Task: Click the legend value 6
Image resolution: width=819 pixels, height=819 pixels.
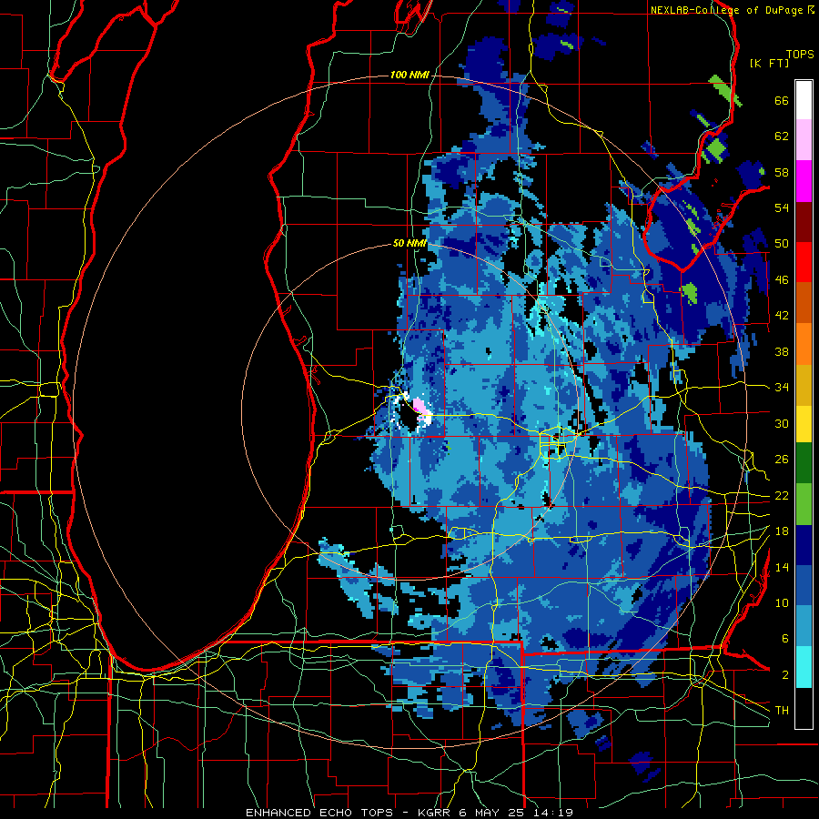Action: 784,639
